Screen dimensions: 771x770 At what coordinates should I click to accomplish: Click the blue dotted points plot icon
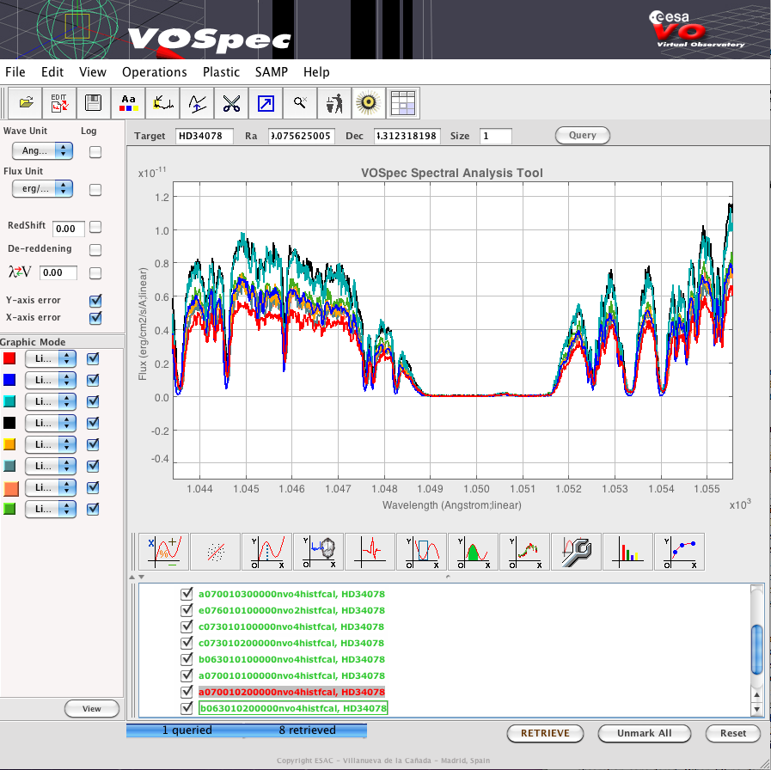(680, 552)
